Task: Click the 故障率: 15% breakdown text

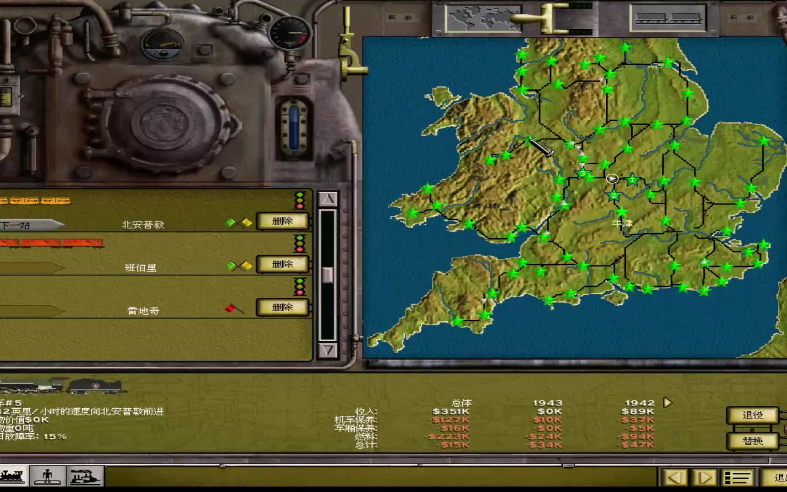Action: (33, 436)
